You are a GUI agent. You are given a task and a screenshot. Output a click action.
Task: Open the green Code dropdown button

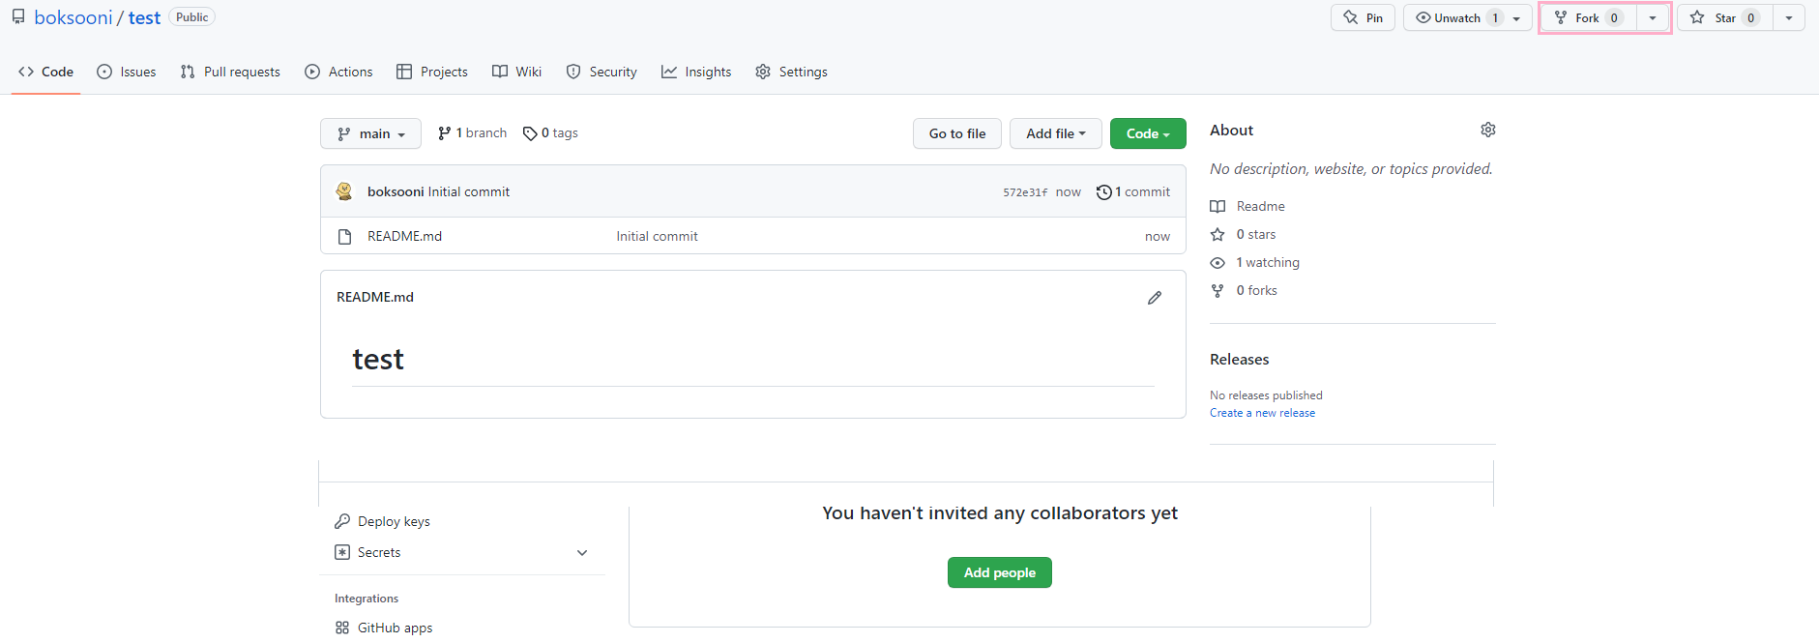coord(1148,133)
